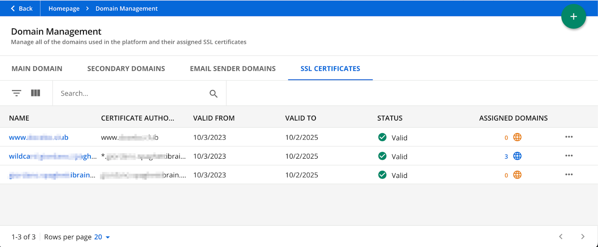The image size is (598, 247).
Task: Open the column chooser icon
Action: point(36,93)
